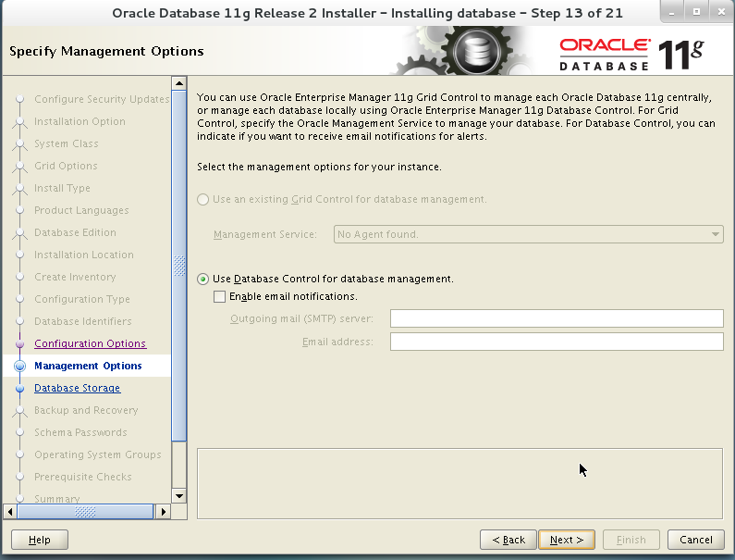Click the Install Type step
735x560 pixels.
click(x=62, y=188)
